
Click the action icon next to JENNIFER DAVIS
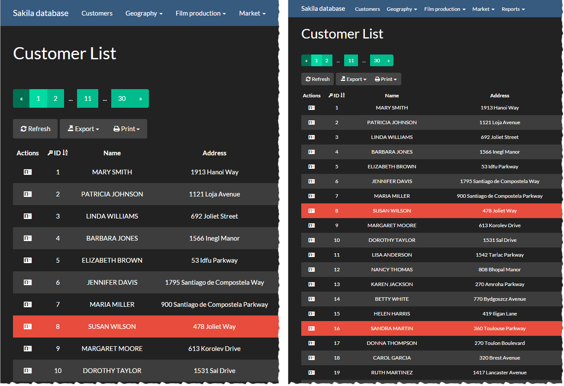pos(28,283)
